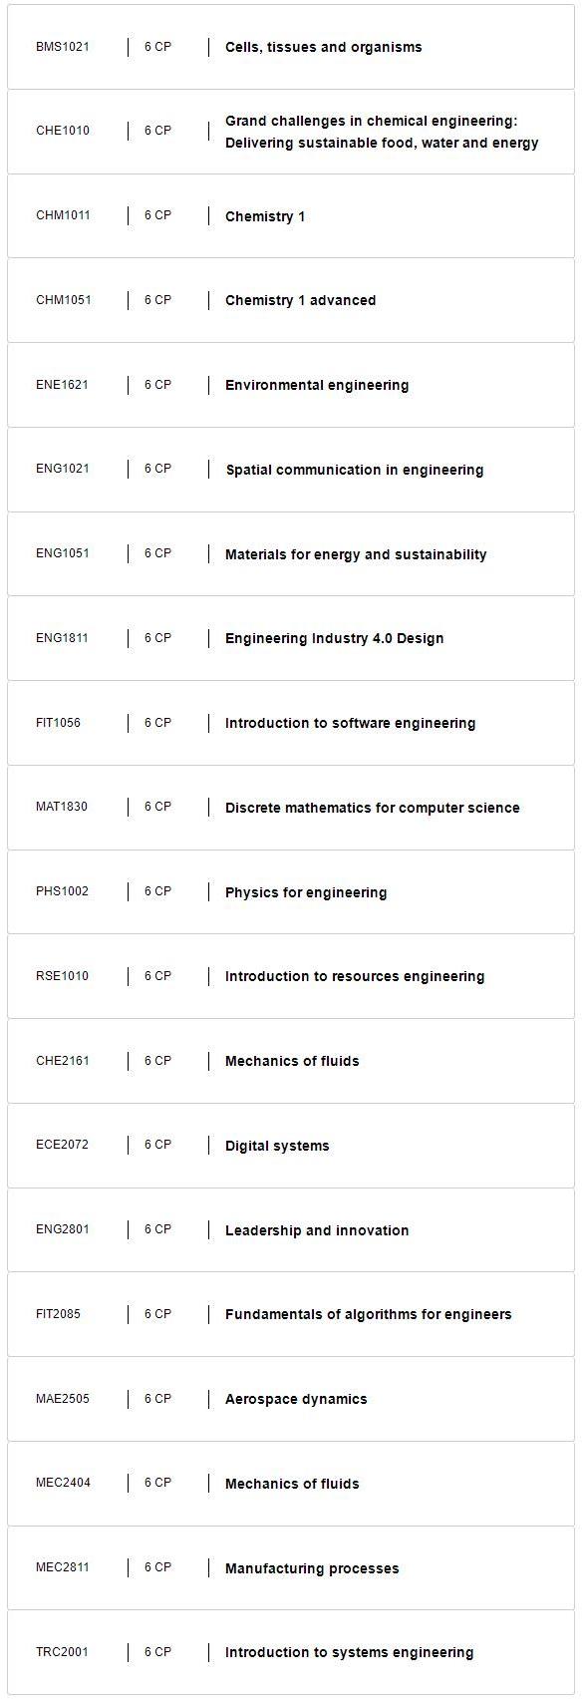583x1702 pixels.
Task: Open Introduction to software engineering
Action: [x=291, y=723]
